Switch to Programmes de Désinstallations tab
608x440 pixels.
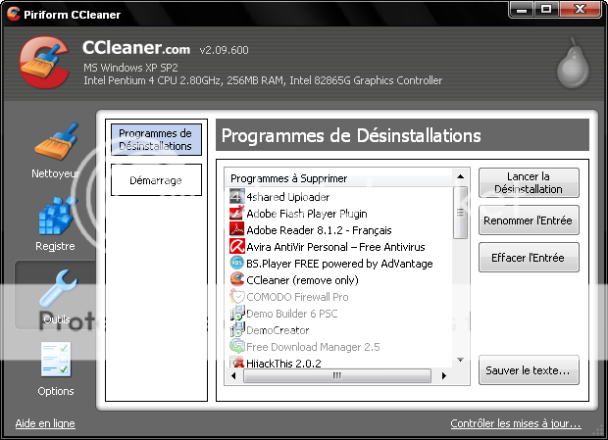pos(156,139)
